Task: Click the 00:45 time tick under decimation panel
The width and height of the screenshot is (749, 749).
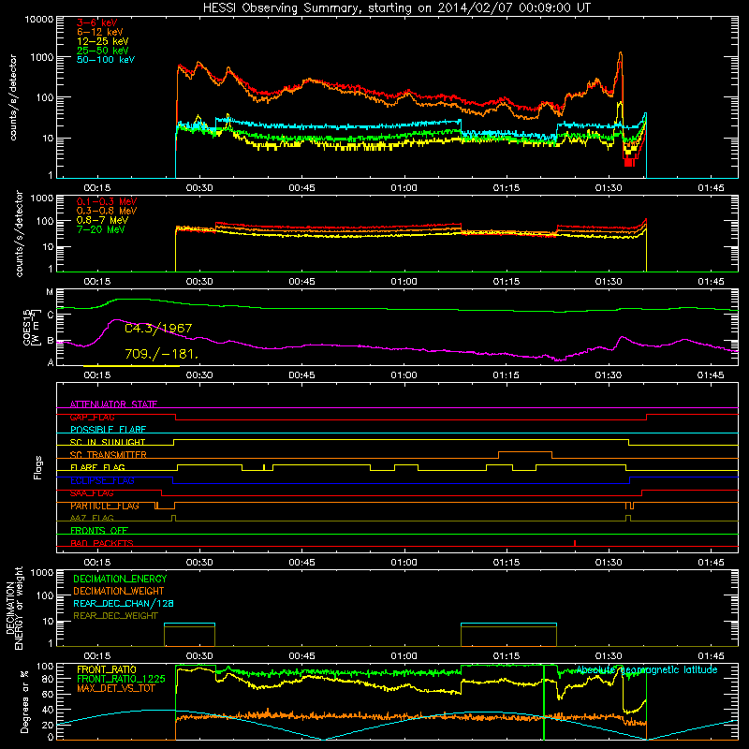Action: 301,656
